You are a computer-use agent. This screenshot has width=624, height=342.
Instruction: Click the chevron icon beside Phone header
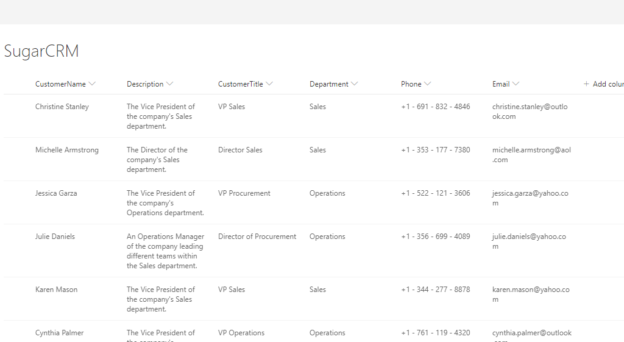428,84
